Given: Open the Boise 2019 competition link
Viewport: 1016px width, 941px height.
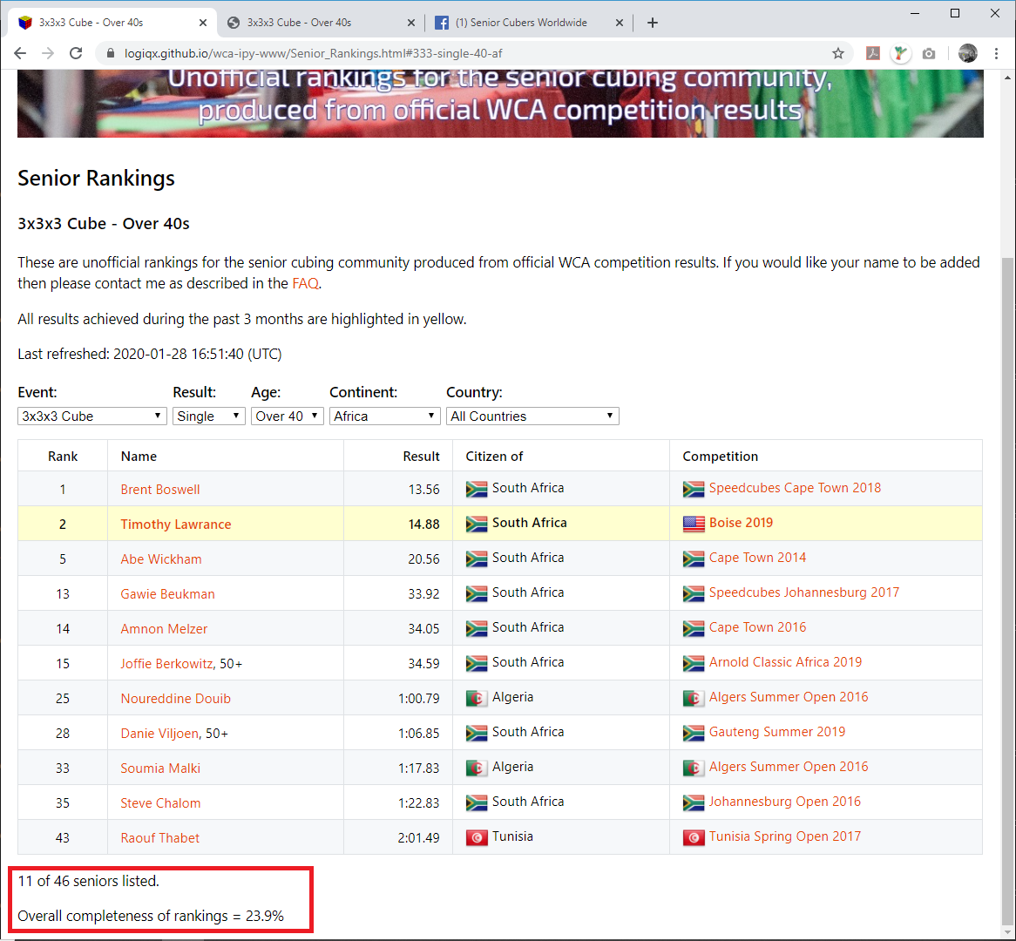Looking at the screenshot, I should (x=741, y=523).
